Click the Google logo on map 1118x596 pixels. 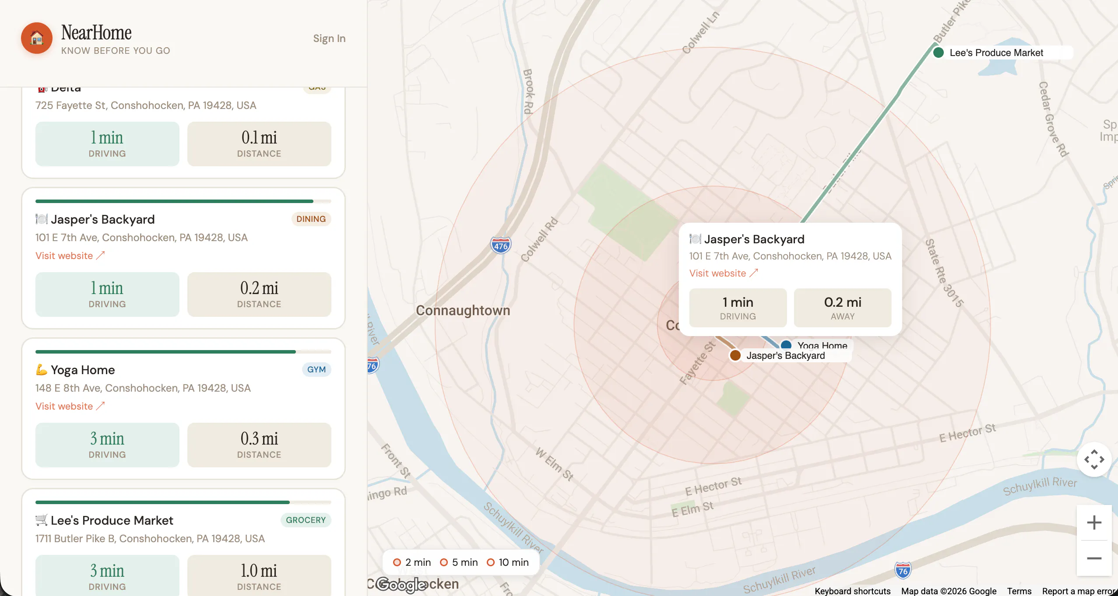click(401, 585)
